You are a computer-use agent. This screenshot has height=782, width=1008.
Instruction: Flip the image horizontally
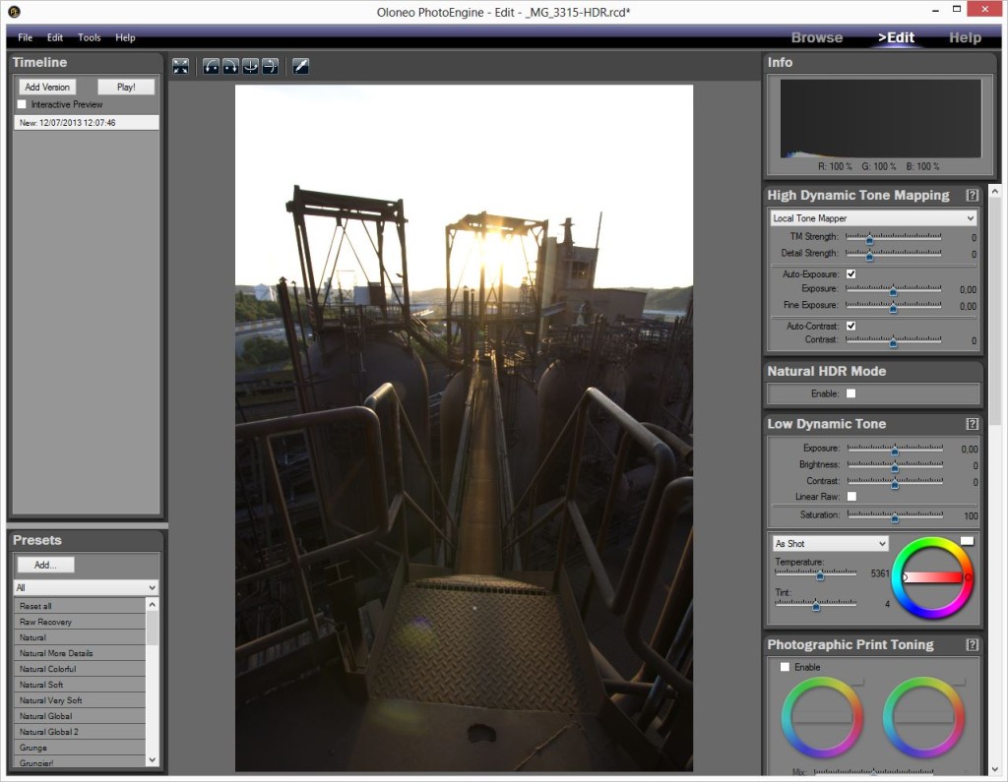point(270,66)
